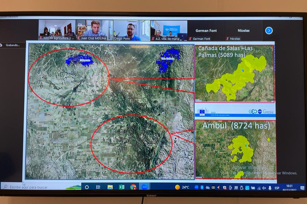The height and width of the screenshot is (204, 307).
Task: Open Google Chrome from the taskbar
Action: click(133, 187)
